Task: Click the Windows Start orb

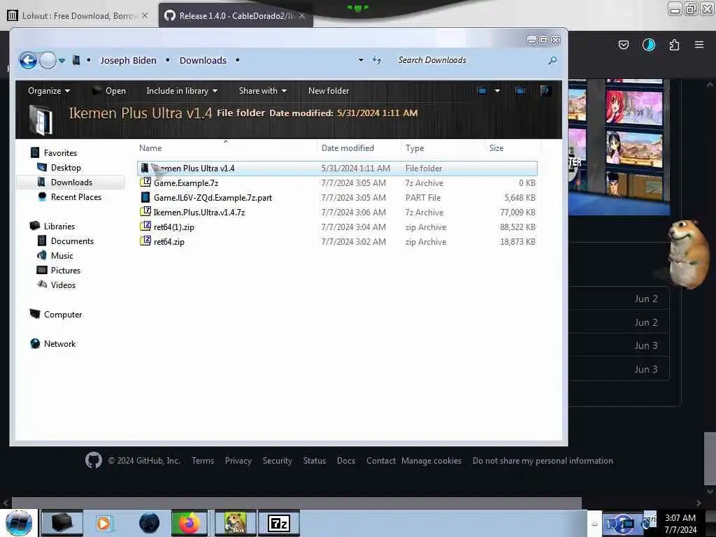Action: [19, 523]
